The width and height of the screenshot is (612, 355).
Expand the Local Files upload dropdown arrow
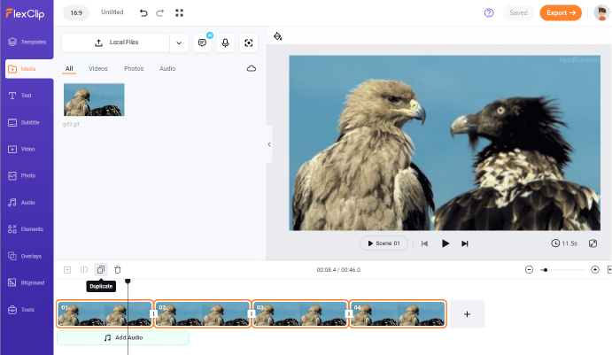click(x=179, y=42)
